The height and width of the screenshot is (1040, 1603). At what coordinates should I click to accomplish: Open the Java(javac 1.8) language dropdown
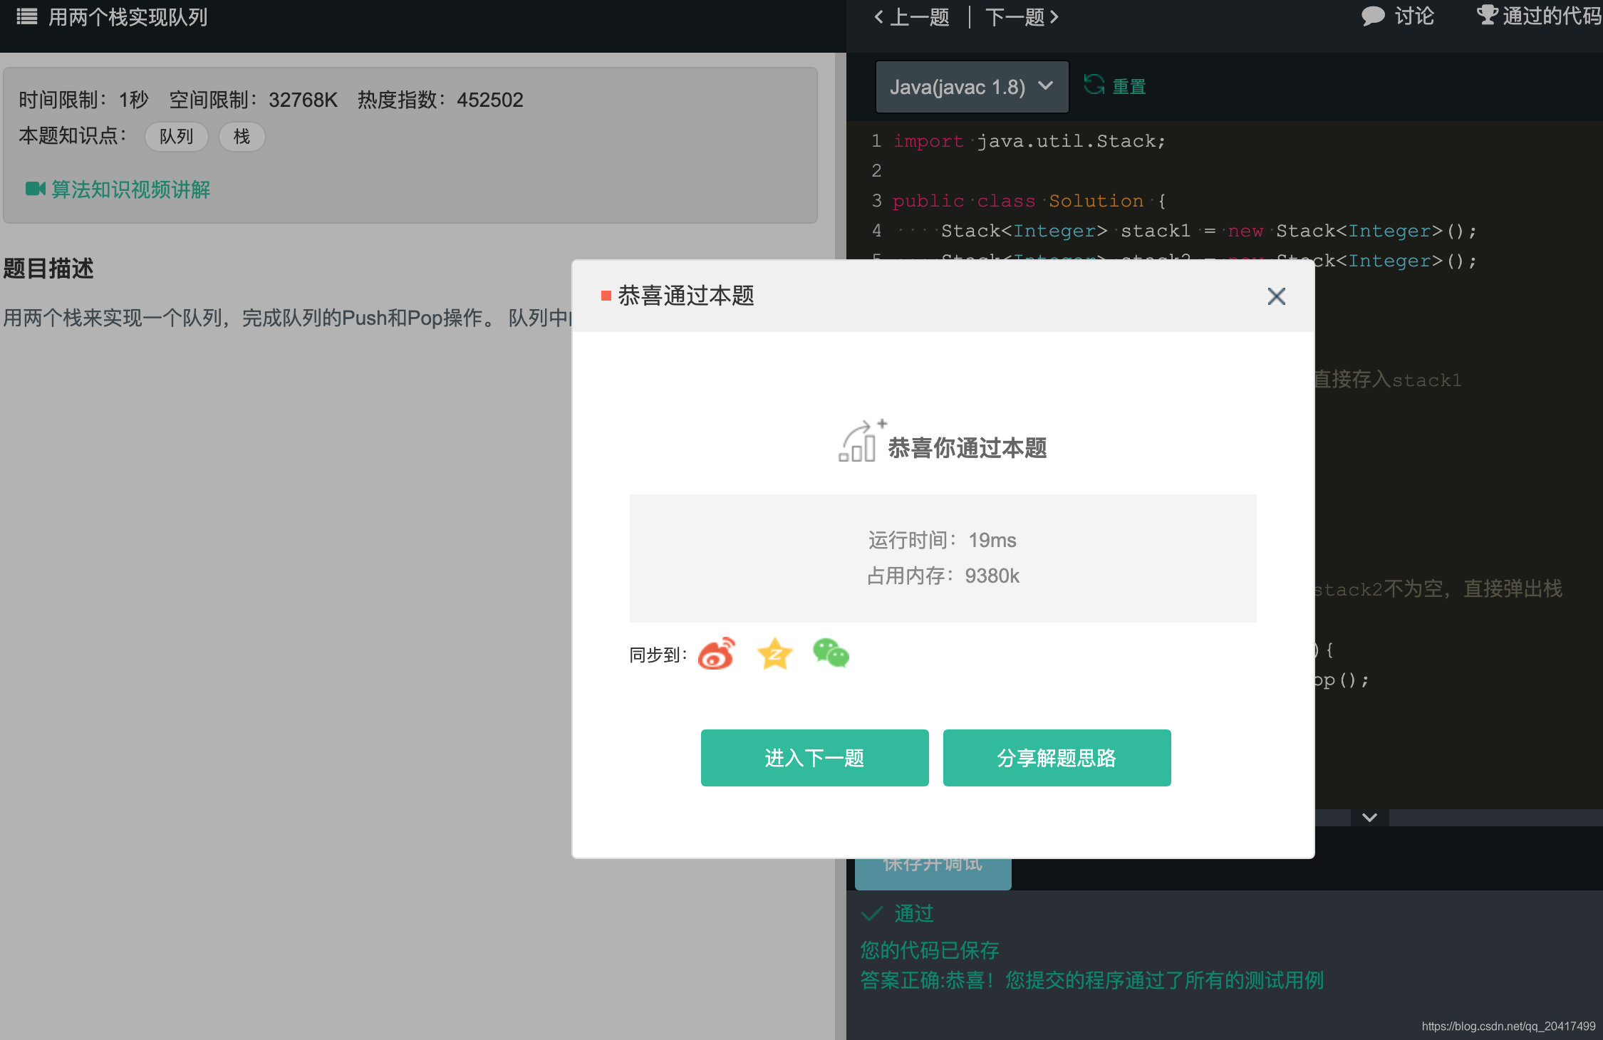972,87
